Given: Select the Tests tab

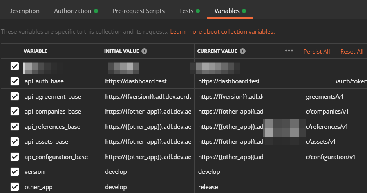Looking at the screenshot, I should (x=186, y=11).
